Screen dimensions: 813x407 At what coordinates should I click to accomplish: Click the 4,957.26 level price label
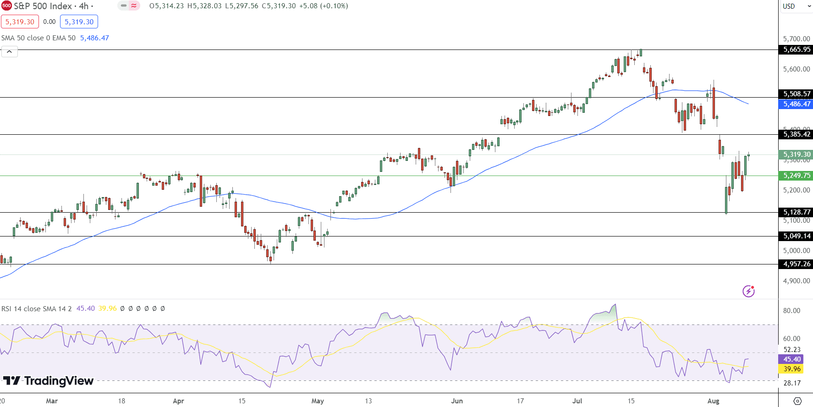[796, 264]
